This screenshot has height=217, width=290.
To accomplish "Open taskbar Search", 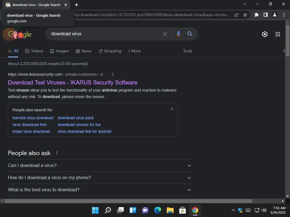I will pos(108,210).
